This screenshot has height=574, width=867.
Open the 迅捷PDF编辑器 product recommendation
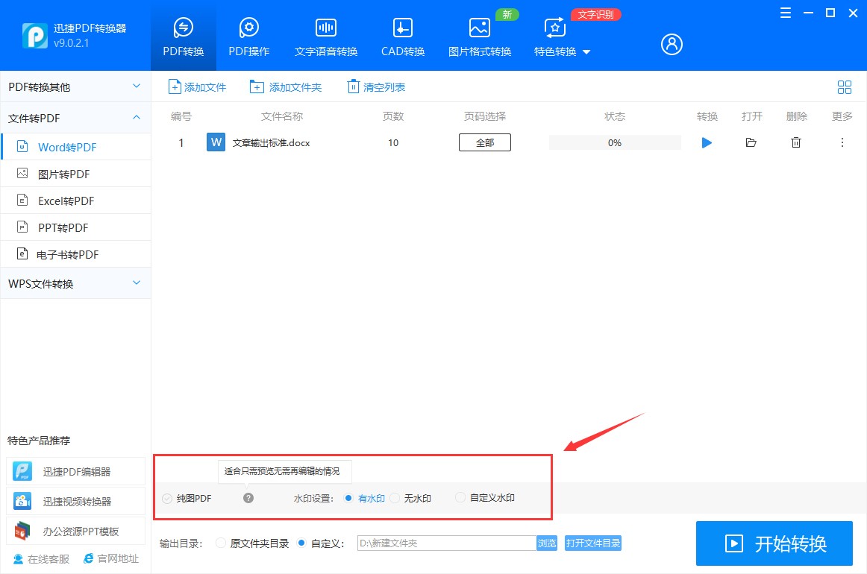pos(76,471)
